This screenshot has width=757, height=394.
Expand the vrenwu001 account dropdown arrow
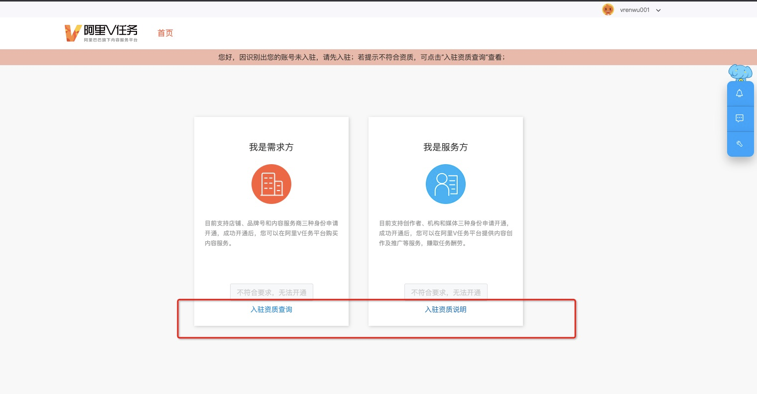point(658,10)
